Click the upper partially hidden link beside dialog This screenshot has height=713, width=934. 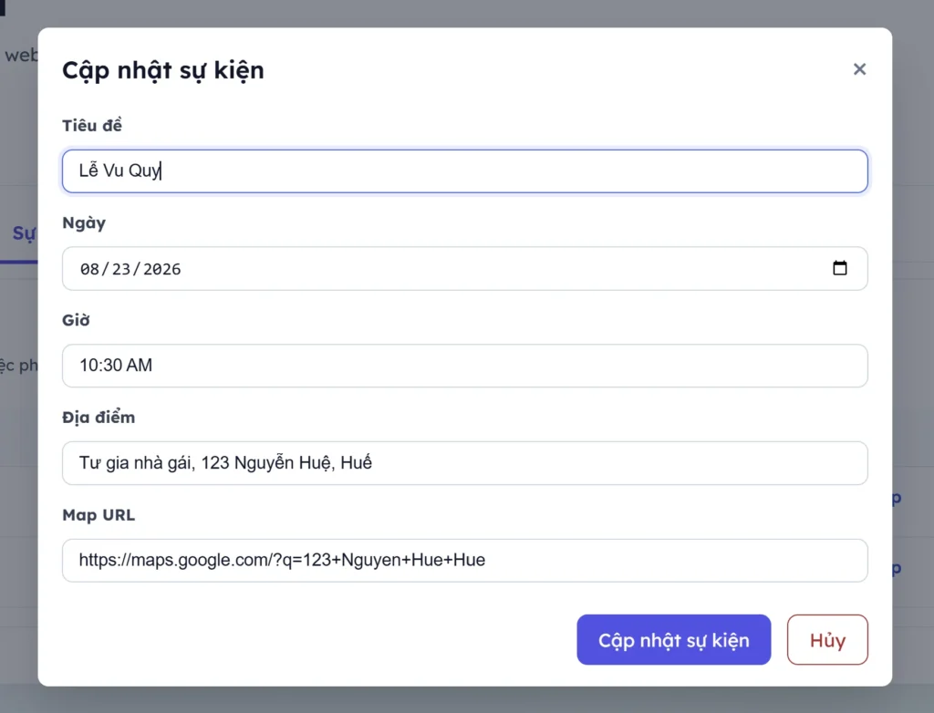[x=897, y=499]
